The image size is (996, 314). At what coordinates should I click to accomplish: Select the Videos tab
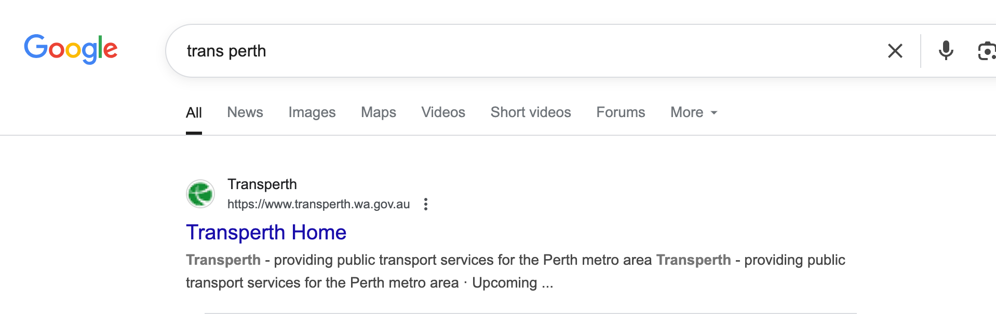click(x=443, y=112)
